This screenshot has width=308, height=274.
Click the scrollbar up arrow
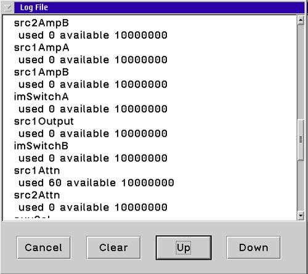coord(301,20)
